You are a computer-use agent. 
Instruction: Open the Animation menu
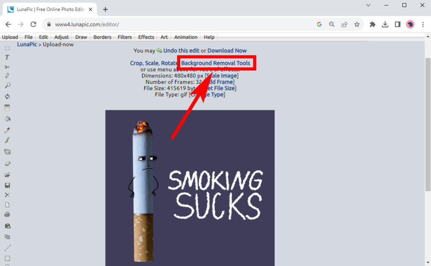point(185,37)
